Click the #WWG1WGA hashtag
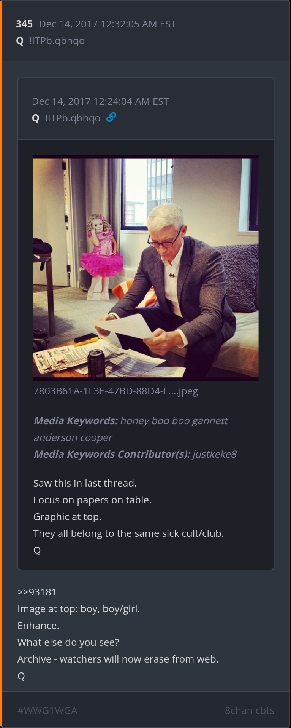291x728 pixels. (x=47, y=710)
